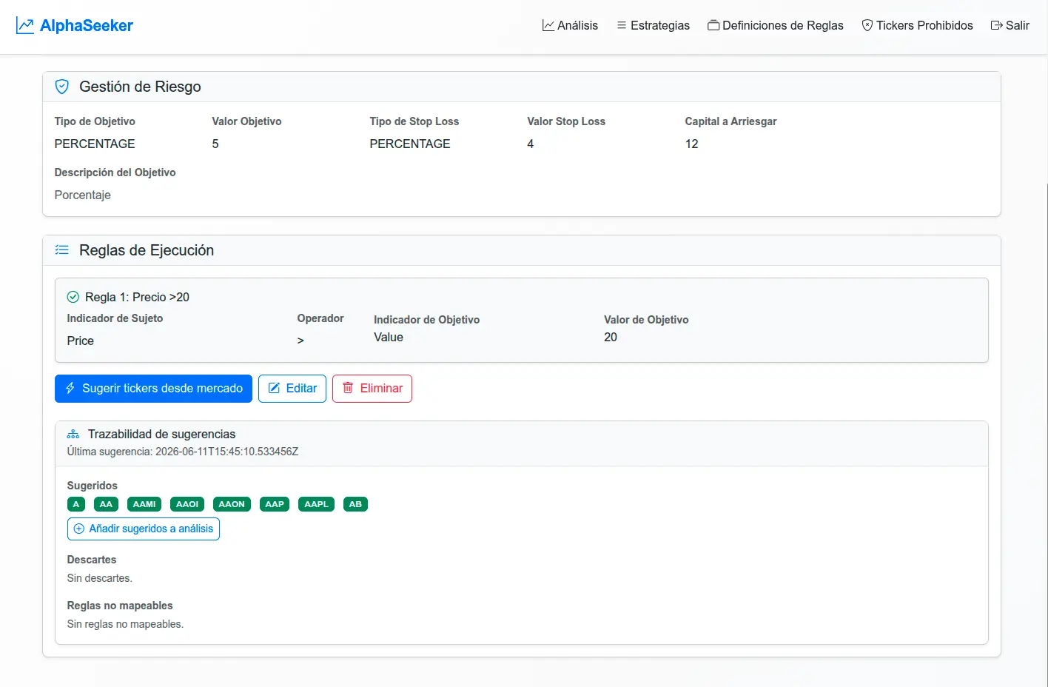
Task: Open the Análisis menu item
Action: click(x=570, y=25)
